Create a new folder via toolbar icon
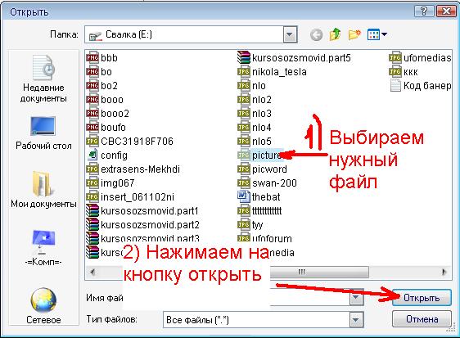The image size is (460, 338). pyautogui.click(x=354, y=34)
